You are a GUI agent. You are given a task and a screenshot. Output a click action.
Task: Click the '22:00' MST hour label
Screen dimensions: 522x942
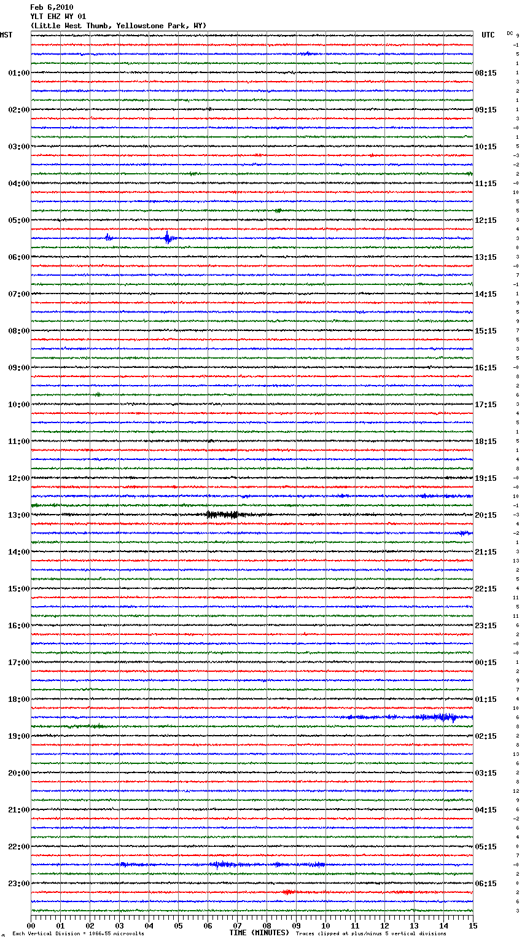click(x=19, y=847)
